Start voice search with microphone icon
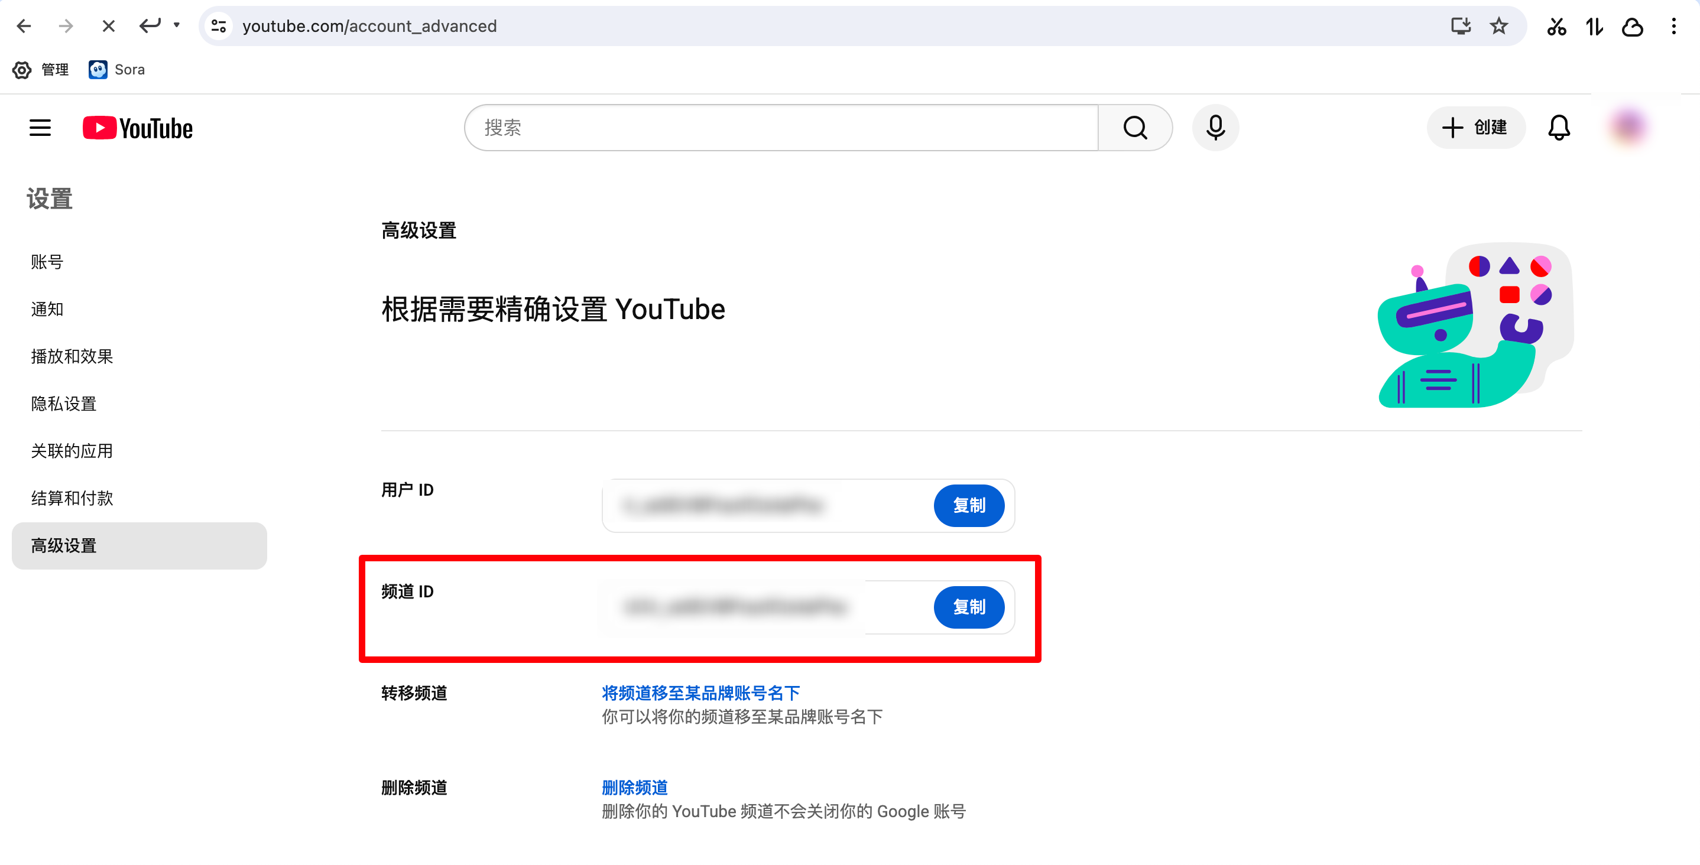The height and width of the screenshot is (865, 1700). point(1215,128)
